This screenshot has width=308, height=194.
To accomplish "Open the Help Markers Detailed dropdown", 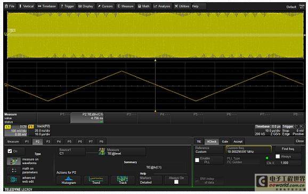I will [x=151, y=180].
